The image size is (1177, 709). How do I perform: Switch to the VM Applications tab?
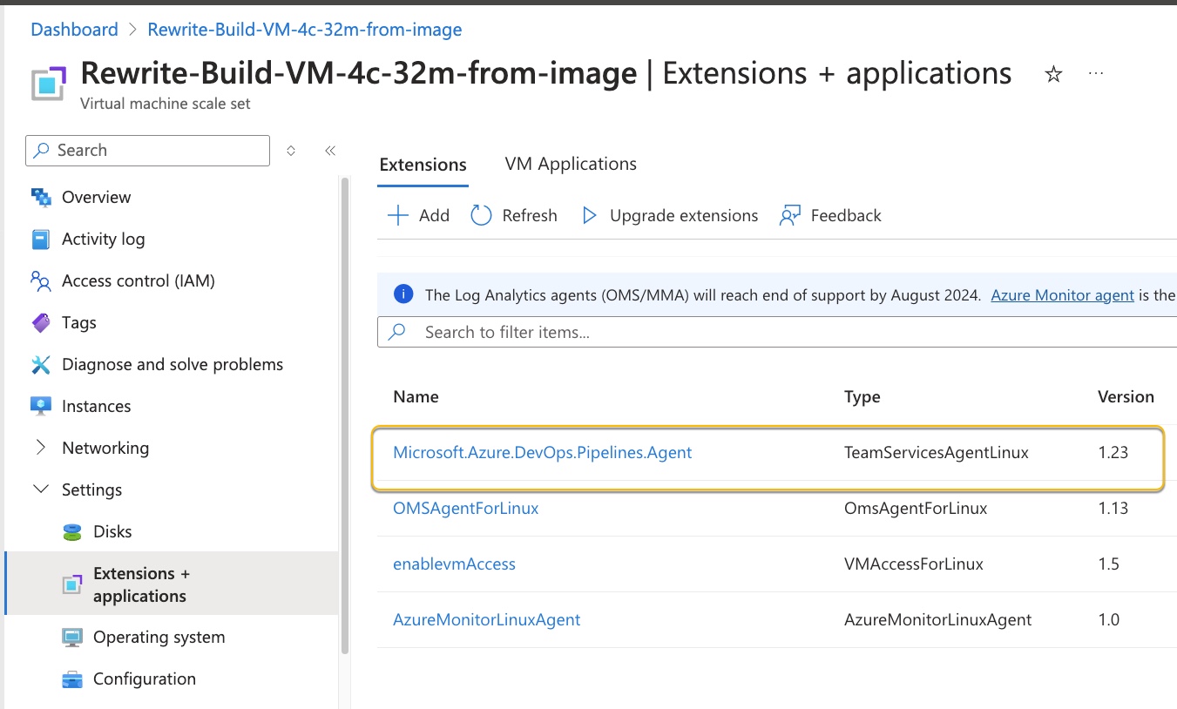coord(571,164)
